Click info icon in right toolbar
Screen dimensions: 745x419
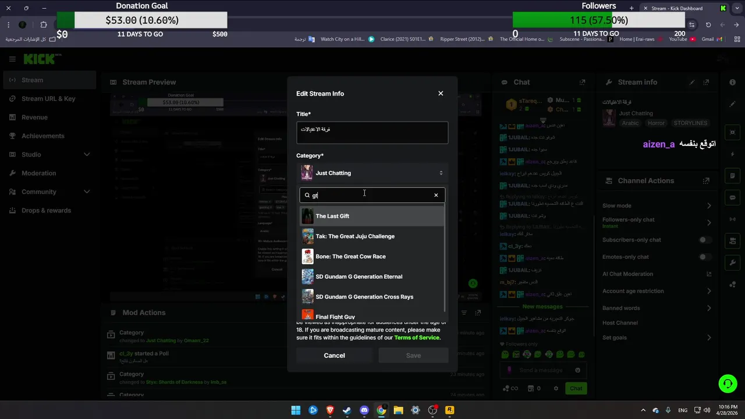pyautogui.click(x=732, y=82)
